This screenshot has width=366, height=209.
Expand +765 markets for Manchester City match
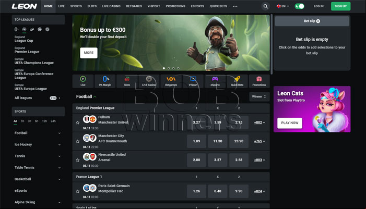[259, 141]
